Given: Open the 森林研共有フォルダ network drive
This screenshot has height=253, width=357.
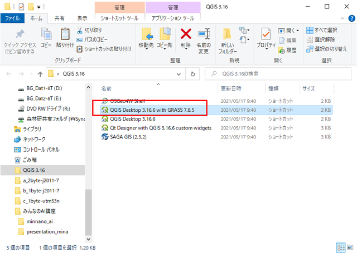Looking at the screenshot, I should pyautogui.click(x=51, y=119).
